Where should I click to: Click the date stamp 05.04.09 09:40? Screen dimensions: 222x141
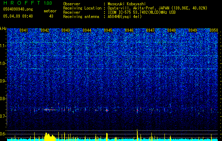point(18,16)
